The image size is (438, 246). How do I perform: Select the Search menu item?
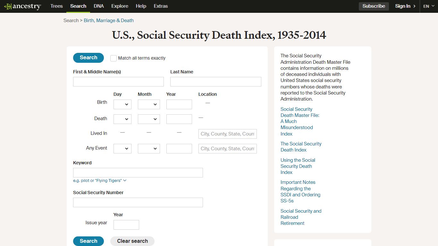(78, 6)
